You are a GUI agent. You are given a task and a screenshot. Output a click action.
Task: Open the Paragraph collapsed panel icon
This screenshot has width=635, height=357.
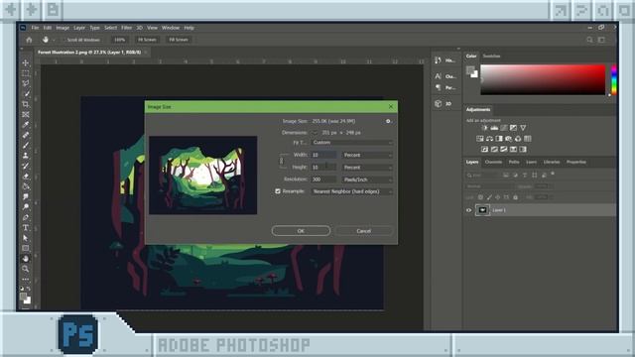438,87
